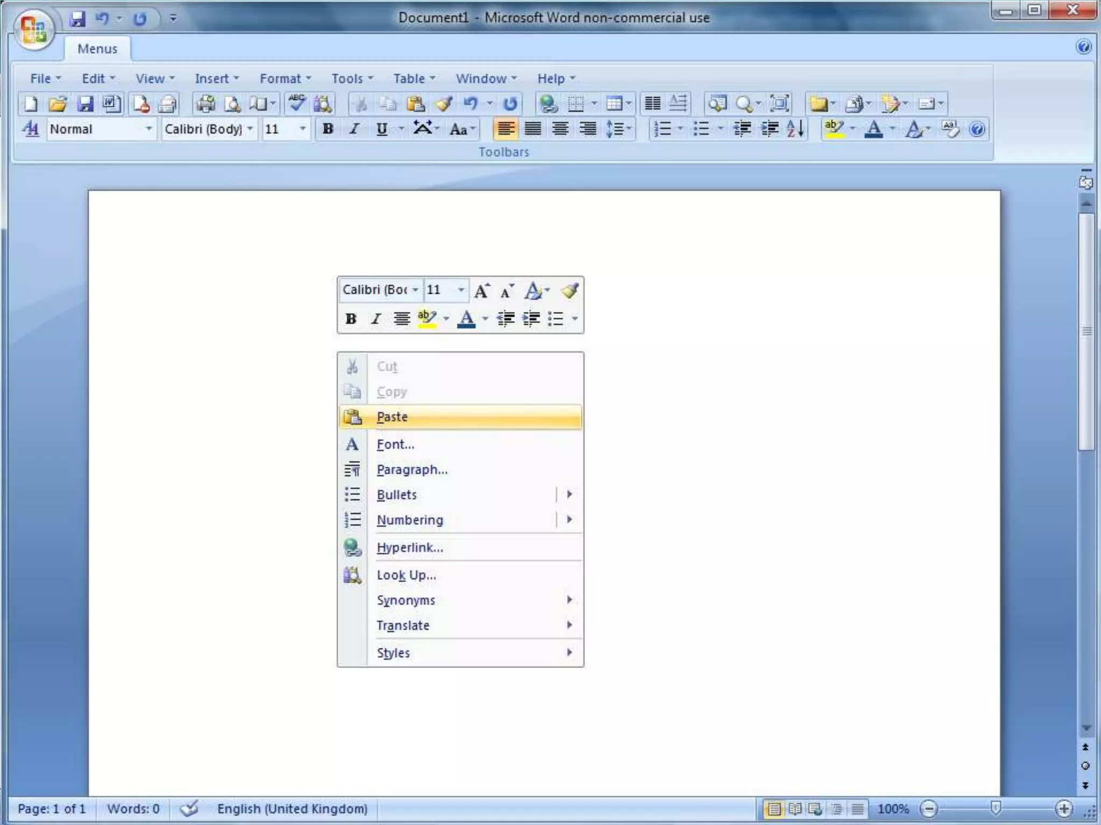Click the Format Painter icon in the main toolbar
Viewport: 1101px width, 825px height.
[444, 103]
